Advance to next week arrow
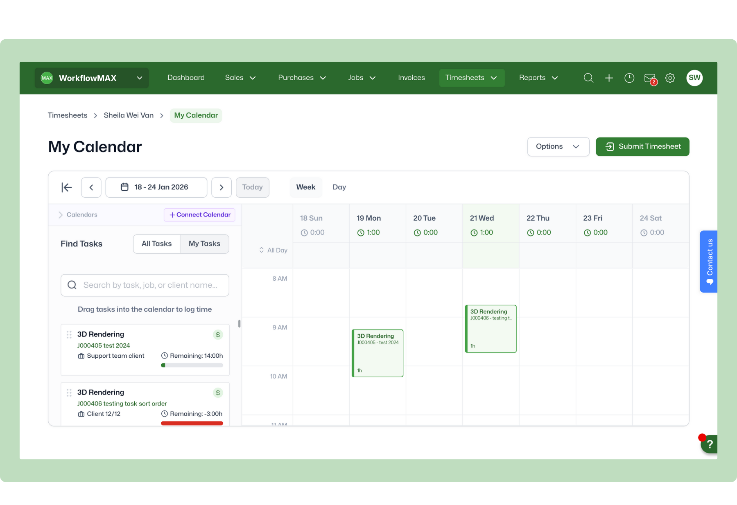This screenshot has width=737, height=505. pos(222,187)
